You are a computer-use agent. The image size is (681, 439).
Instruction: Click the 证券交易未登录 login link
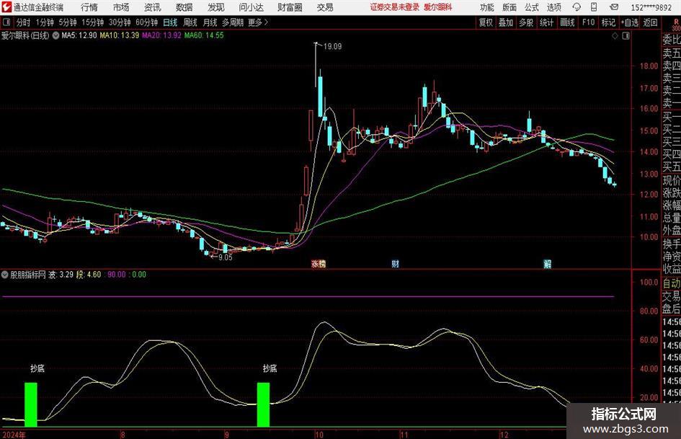point(395,7)
